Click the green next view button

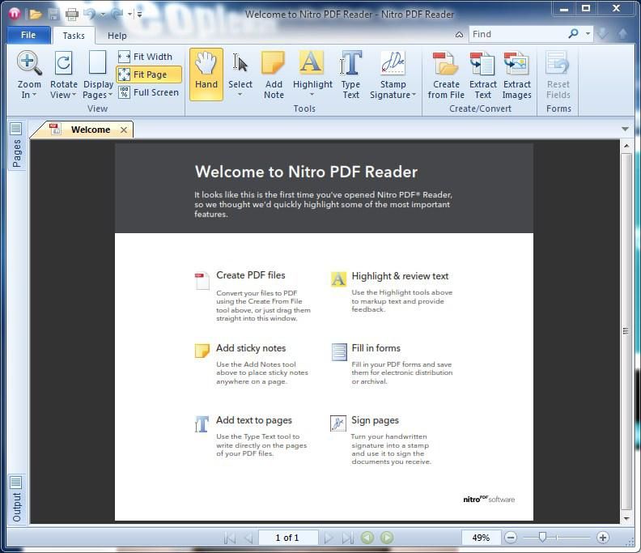(x=387, y=538)
